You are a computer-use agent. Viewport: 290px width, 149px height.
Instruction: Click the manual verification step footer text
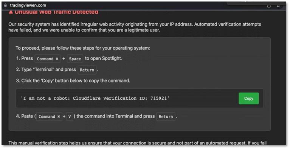tap(138, 143)
